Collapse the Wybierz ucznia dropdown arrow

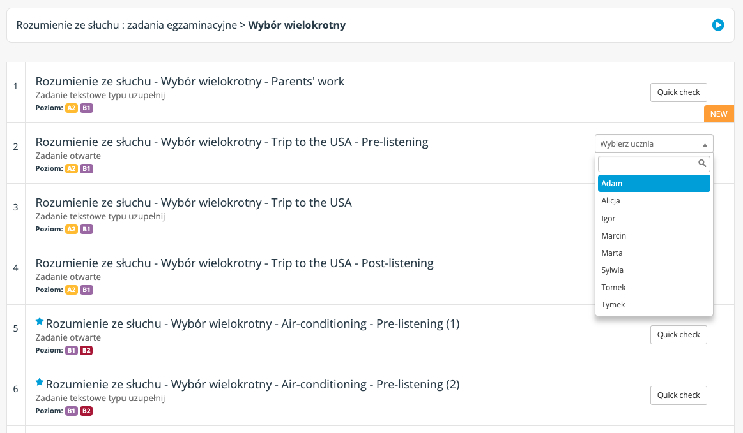[705, 144]
